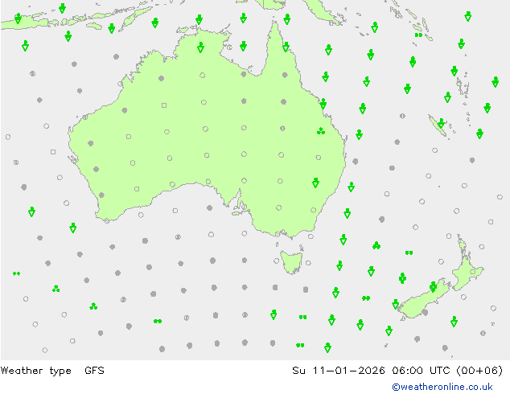The width and height of the screenshot is (510, 394).
Task: Click the green rain symbol on New Zealand's South Island
Action: [433, 287]
